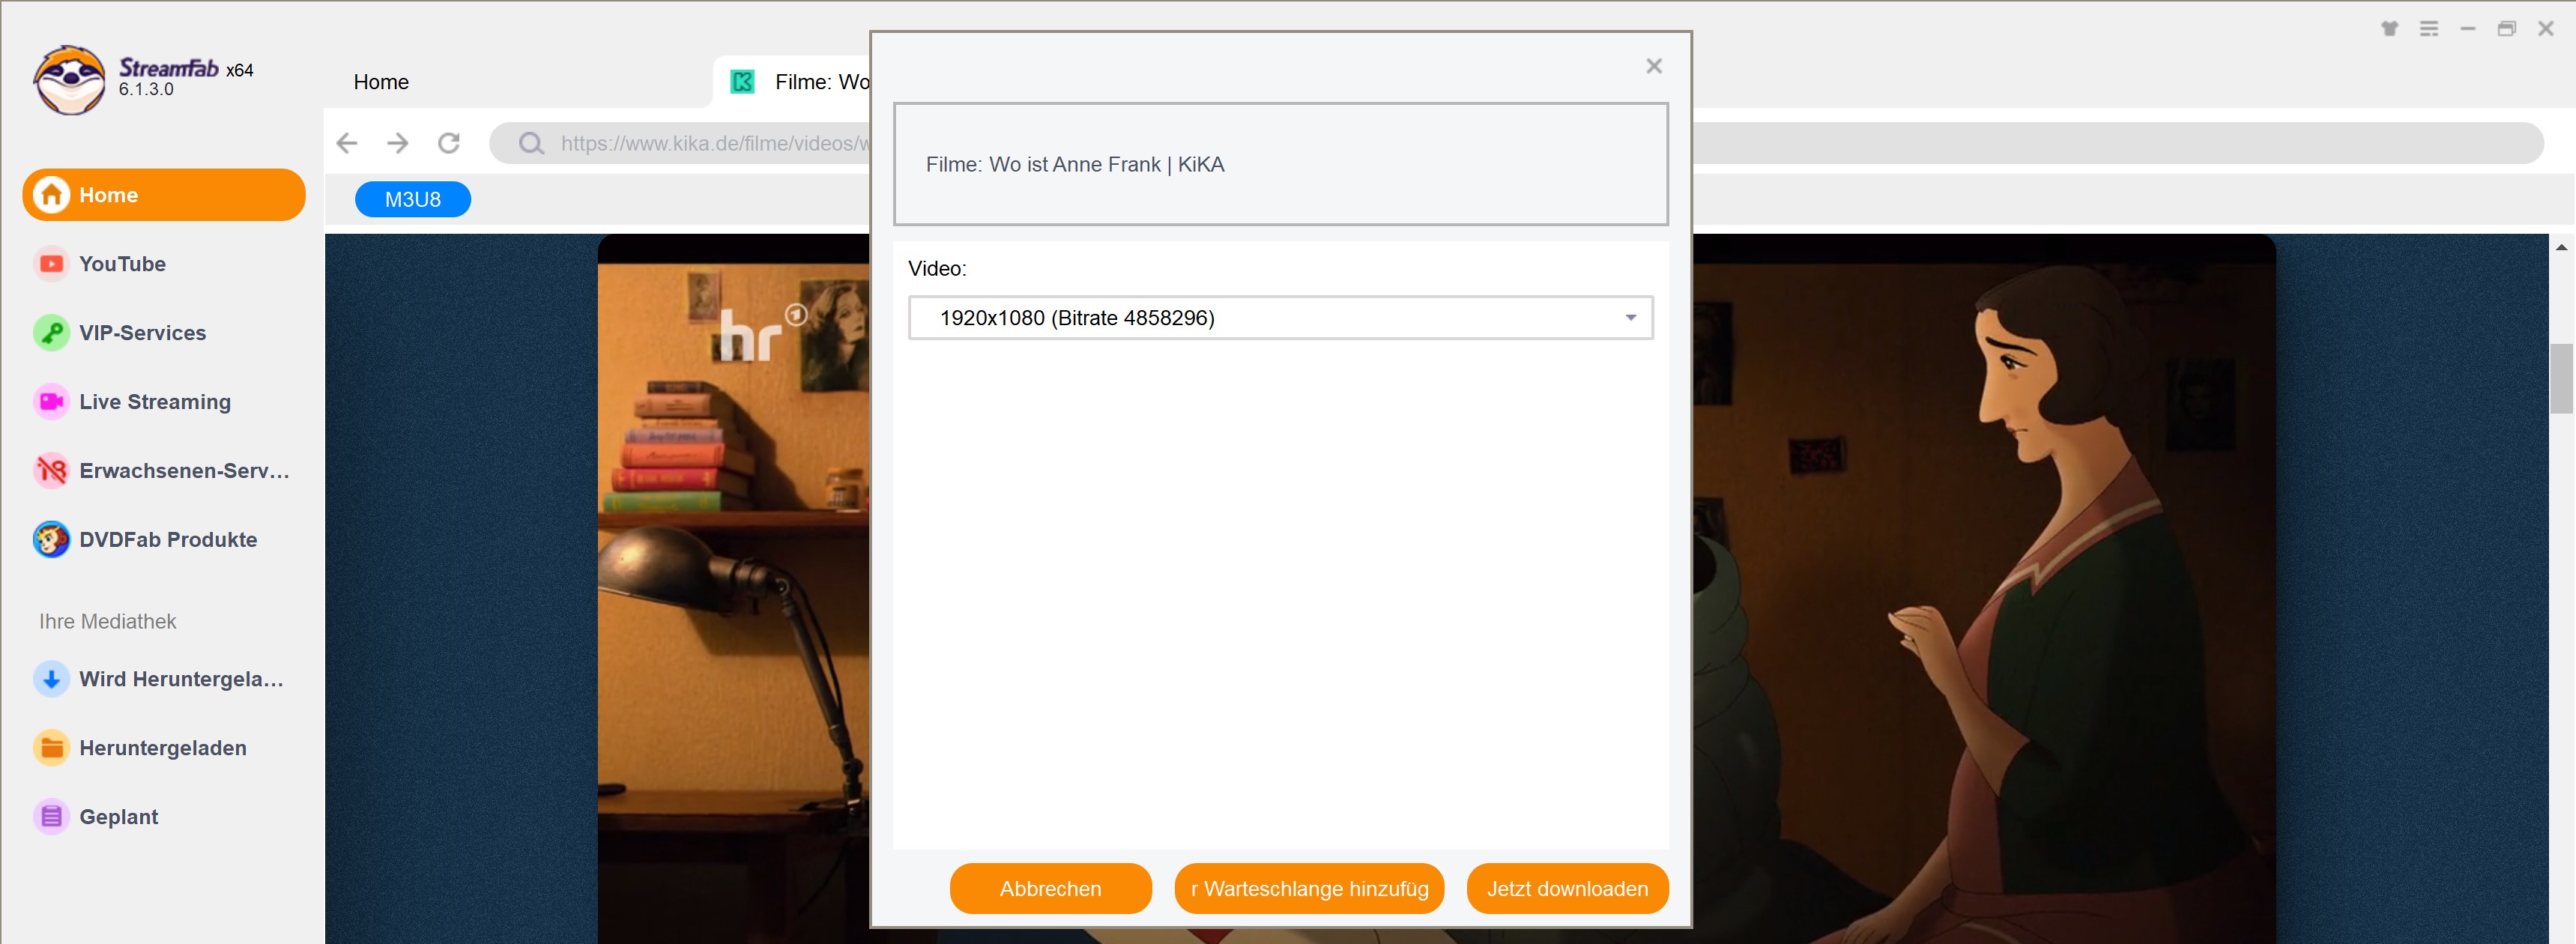The image size is (2576, 944).
Task: Expand the video resolution dropdown arrow
Action: tap(1630, 318)
